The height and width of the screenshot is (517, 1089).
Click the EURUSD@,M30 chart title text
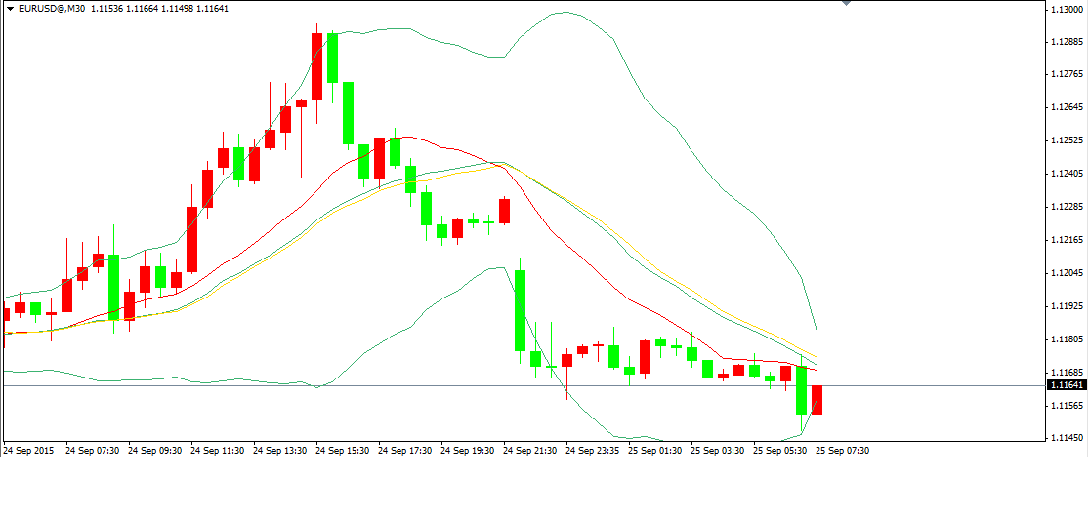coord(51,8)
